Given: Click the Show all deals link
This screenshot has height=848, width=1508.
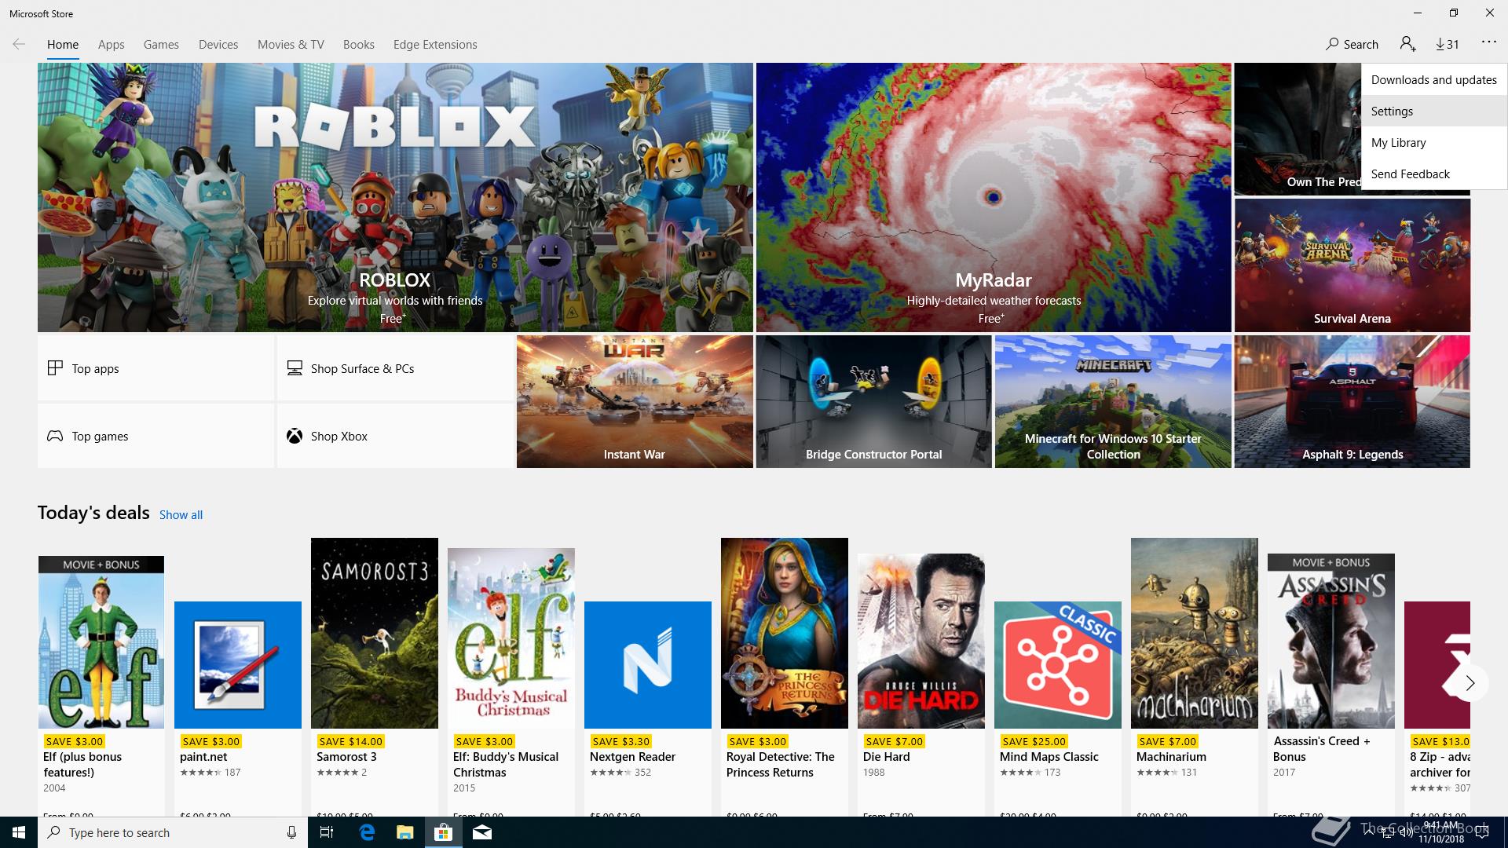Looking at the screenshot, I should coord(181,514).
